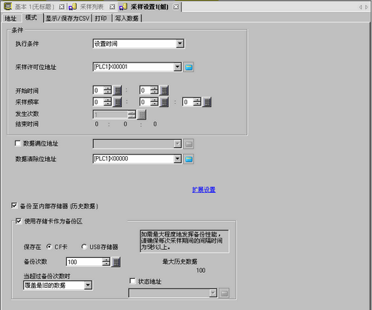Open keypad for 开始时间 hour field

click(x=118, y=91)
